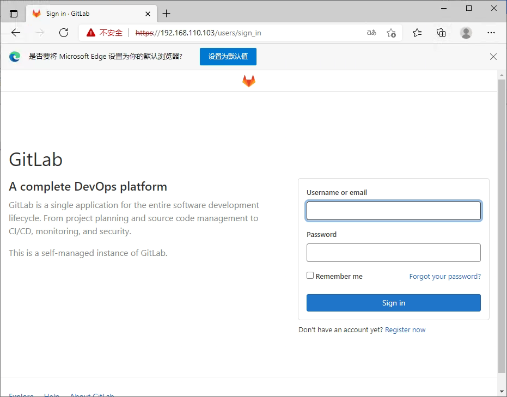Maximize the browser window

469,8
